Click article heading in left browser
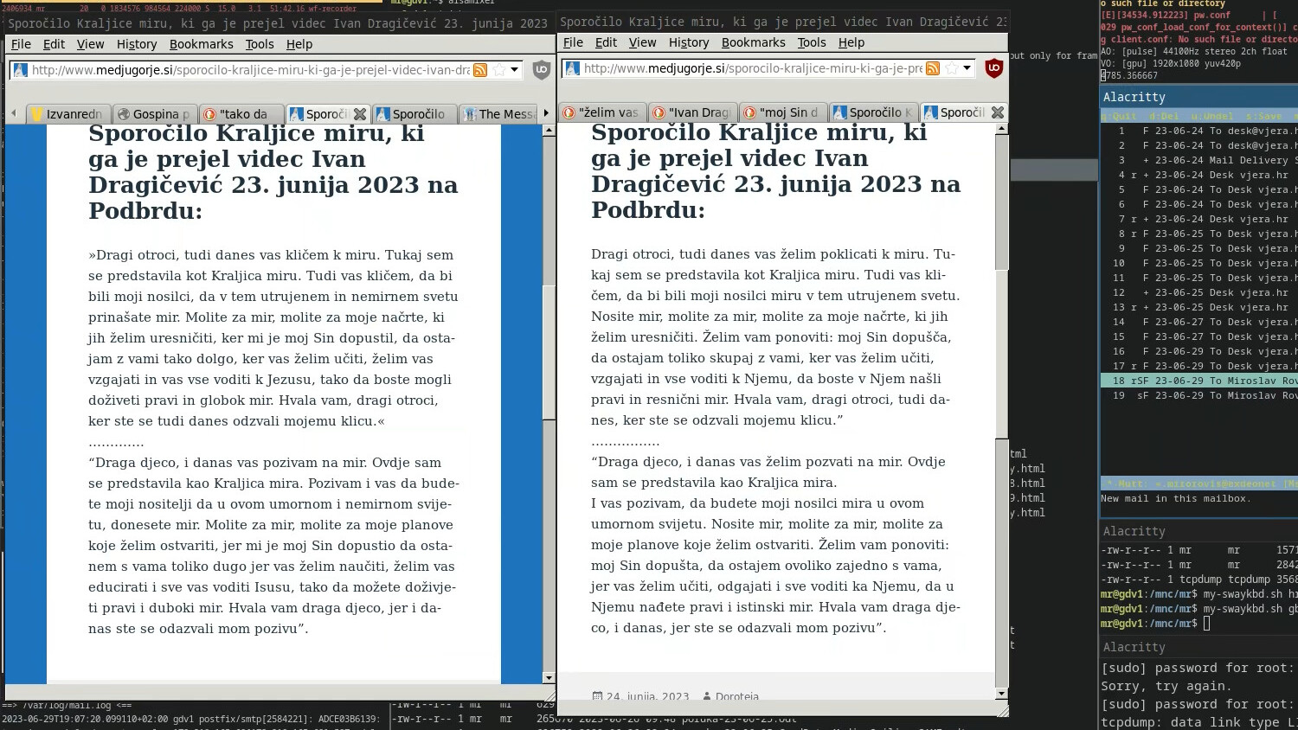The image size is (1298, 730). (x=273, y=172)
